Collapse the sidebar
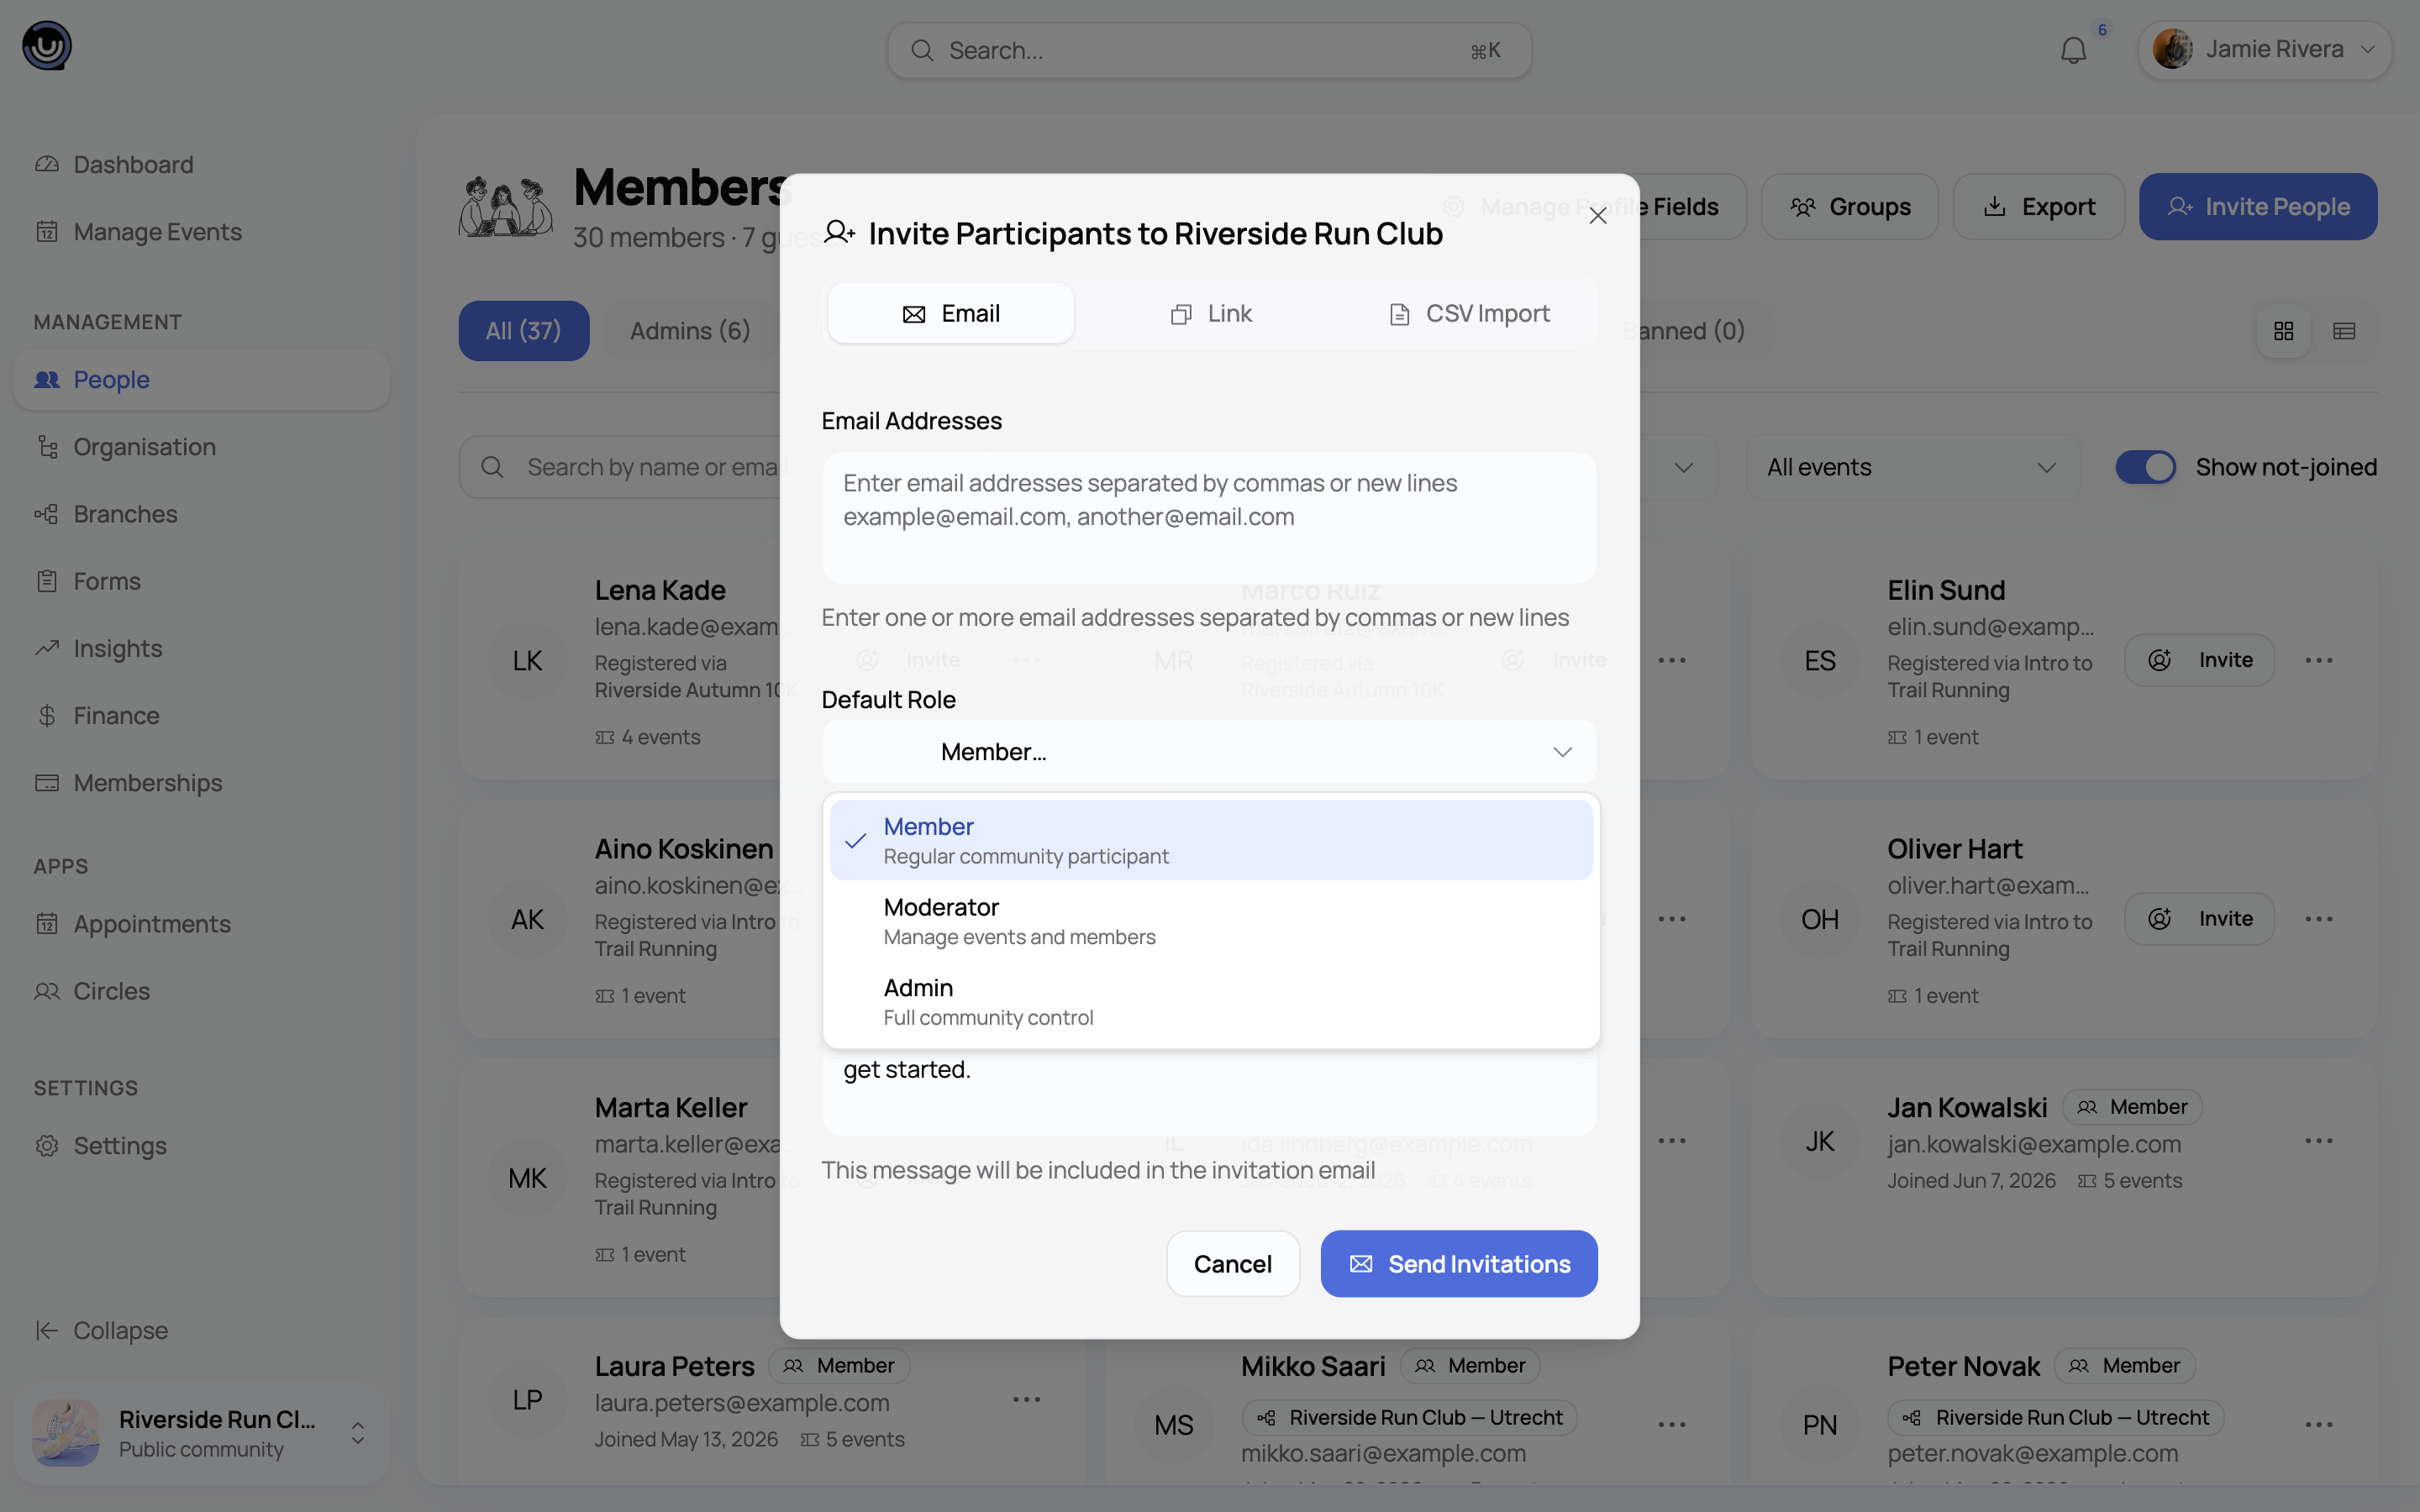The width and height of the screenshot is (2420, 1512). coord(201,1331)
